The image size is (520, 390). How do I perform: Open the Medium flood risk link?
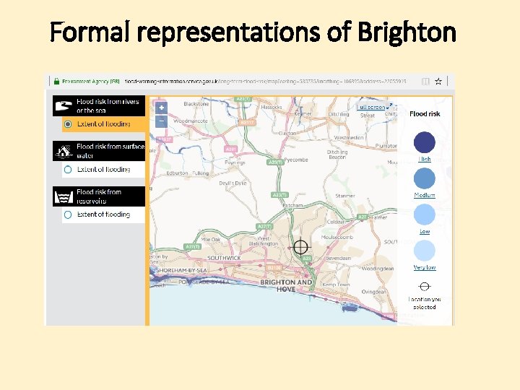coord(425,195)
